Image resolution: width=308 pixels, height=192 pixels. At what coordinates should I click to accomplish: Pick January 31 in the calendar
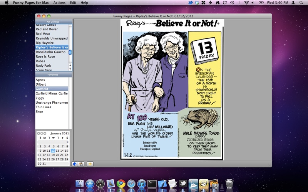coord(44,164)
